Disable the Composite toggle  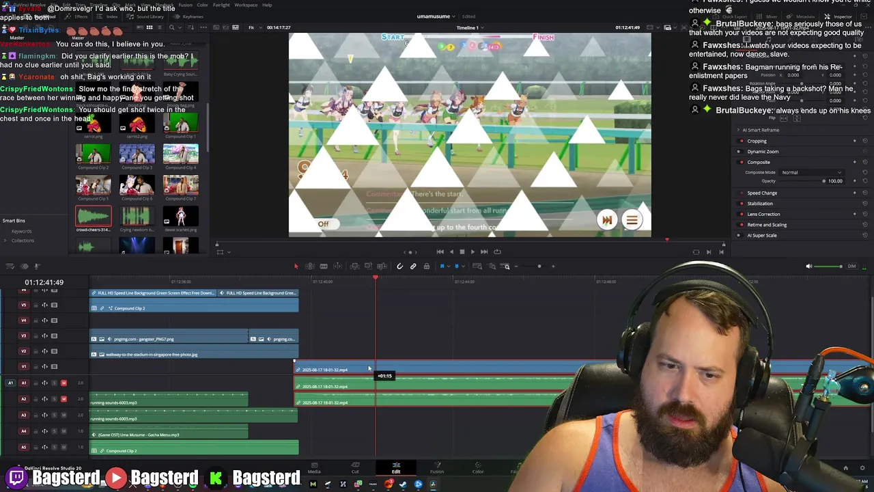pyautogui.click(x=742, y=163)
